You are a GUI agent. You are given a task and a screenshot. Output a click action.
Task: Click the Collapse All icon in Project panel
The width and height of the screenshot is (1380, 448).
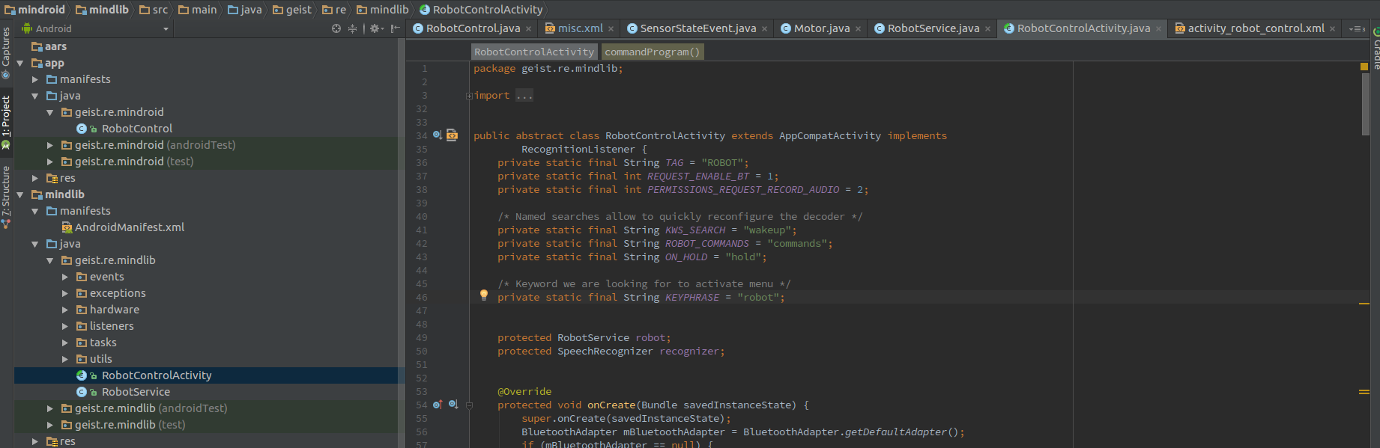coord(352,28)
